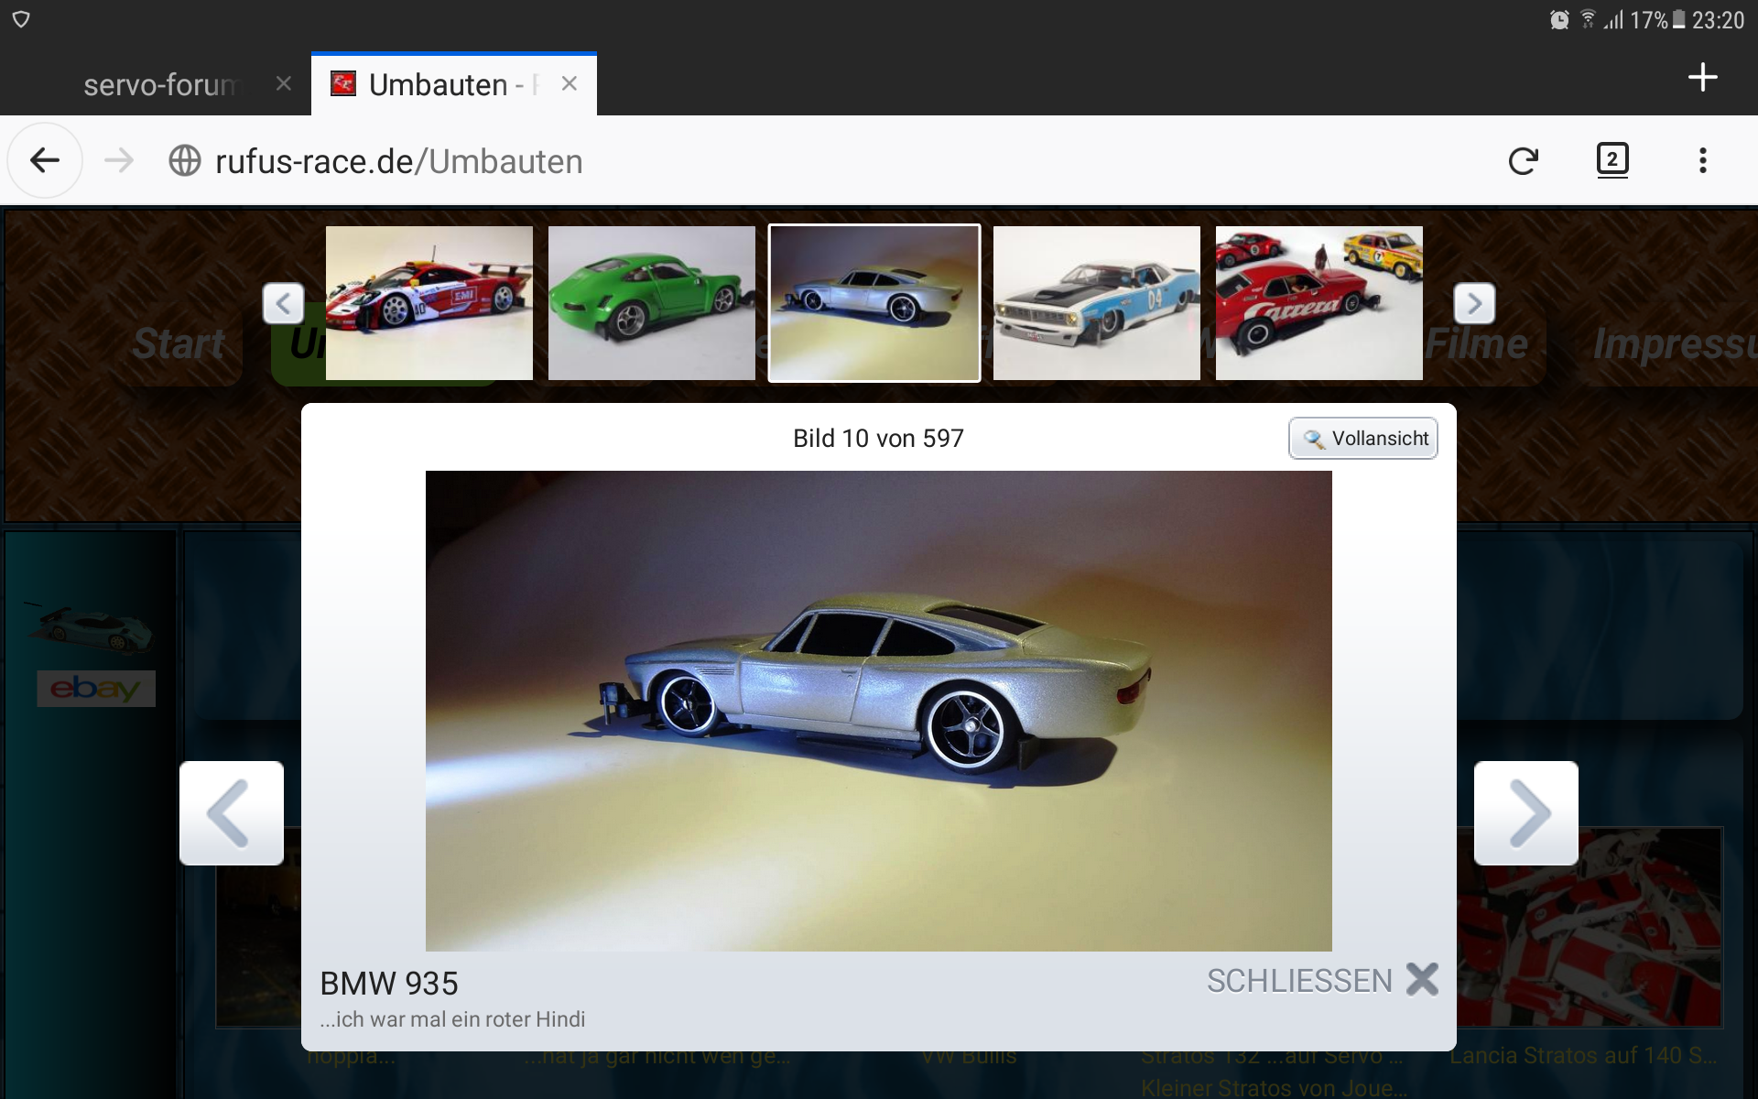This screenshot has height=1099, width=1758.
Task: Go back using the browser back arrow
Action: [x=45, y=161]
